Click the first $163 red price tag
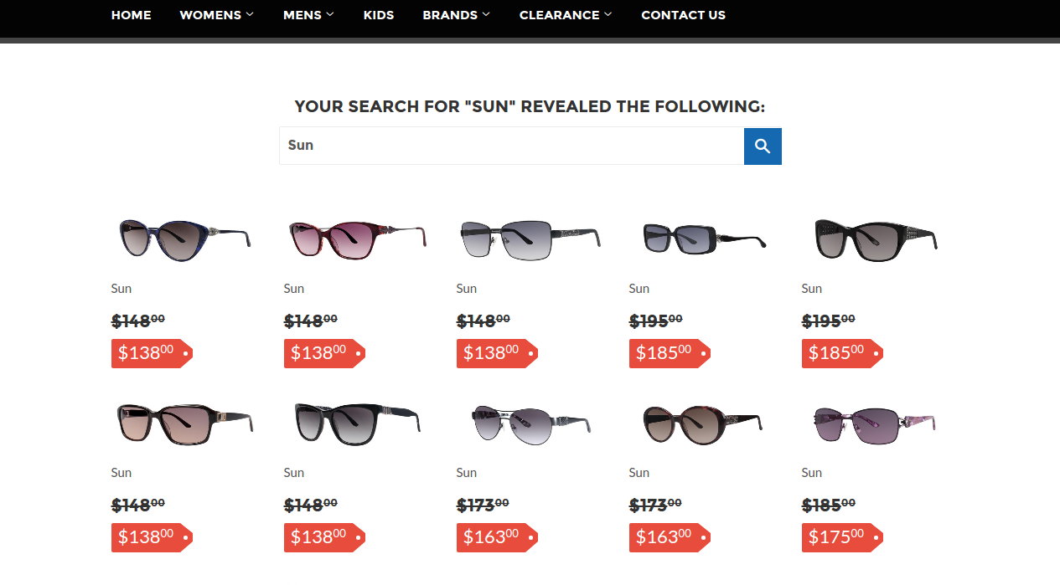1060x585 pixels. (x=497, y=537)
